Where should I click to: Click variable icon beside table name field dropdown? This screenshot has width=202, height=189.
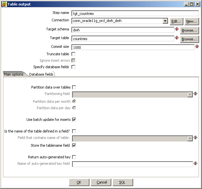coord(196,138)
